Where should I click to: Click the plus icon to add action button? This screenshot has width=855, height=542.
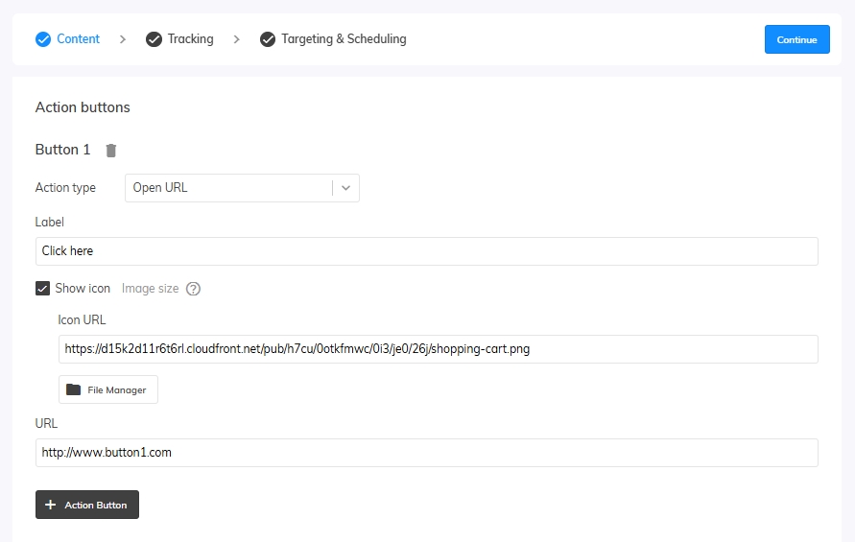pos(51,505)
